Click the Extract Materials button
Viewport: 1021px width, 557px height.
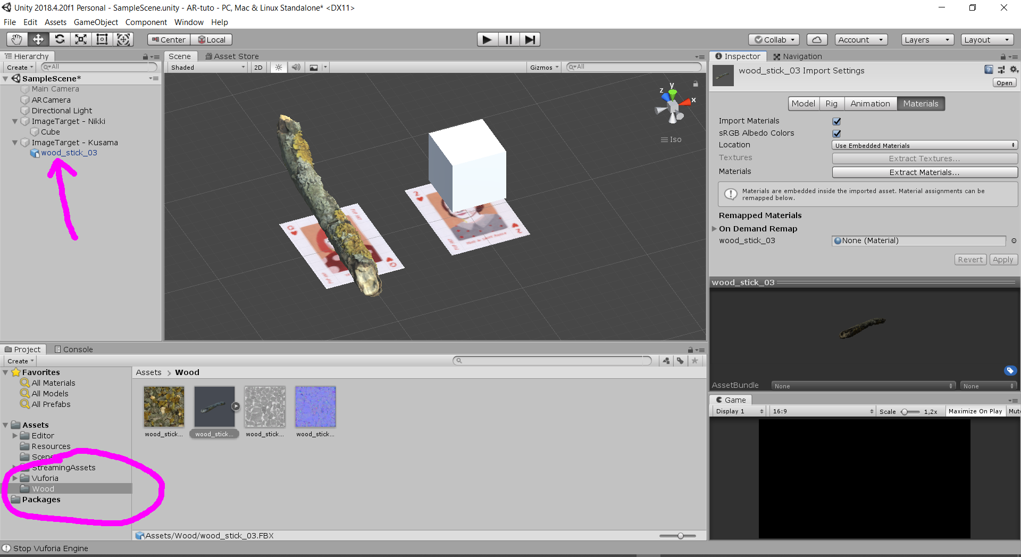coord(924,172)
